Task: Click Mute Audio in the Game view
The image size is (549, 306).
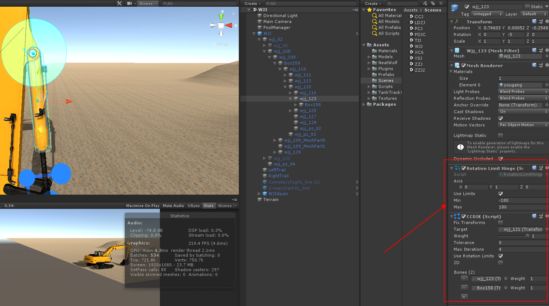Action: point(173,205)
